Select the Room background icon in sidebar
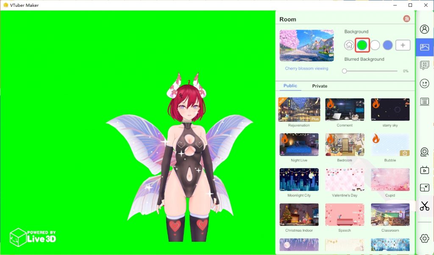434x255 pixels. 424,47
